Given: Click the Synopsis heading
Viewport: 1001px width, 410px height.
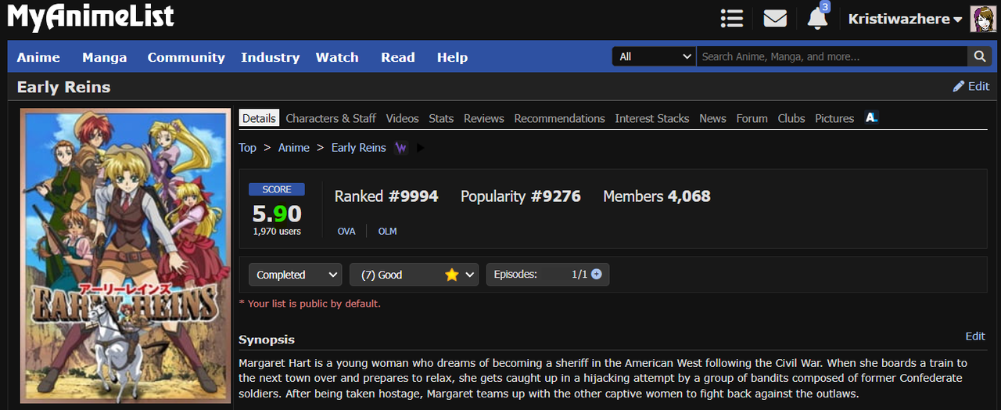Looking at the screenshot, I should click(267, 340).
